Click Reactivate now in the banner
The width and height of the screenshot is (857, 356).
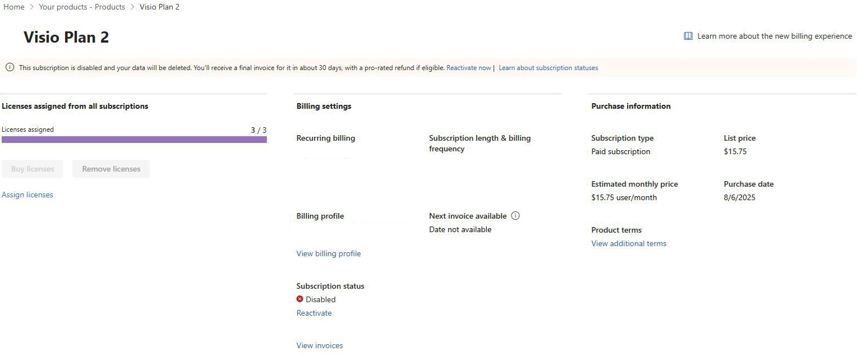click(469, 68)
